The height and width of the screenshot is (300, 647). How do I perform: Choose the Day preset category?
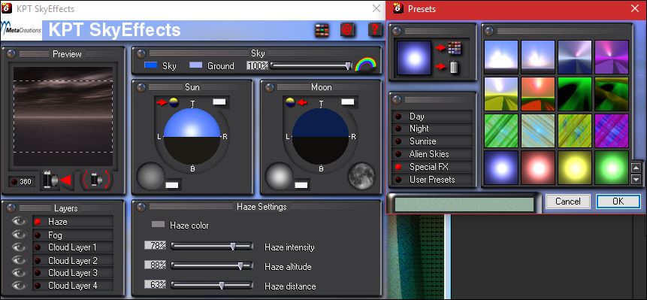[x=432, y=117]
